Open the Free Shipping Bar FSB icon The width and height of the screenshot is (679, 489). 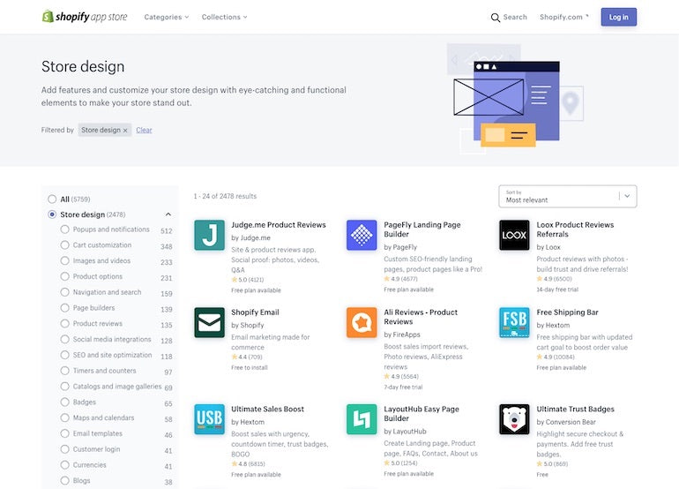tap(514, 323)
